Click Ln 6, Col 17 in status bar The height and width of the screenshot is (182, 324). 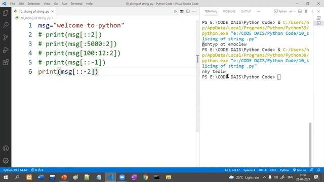tap(232, 170)
